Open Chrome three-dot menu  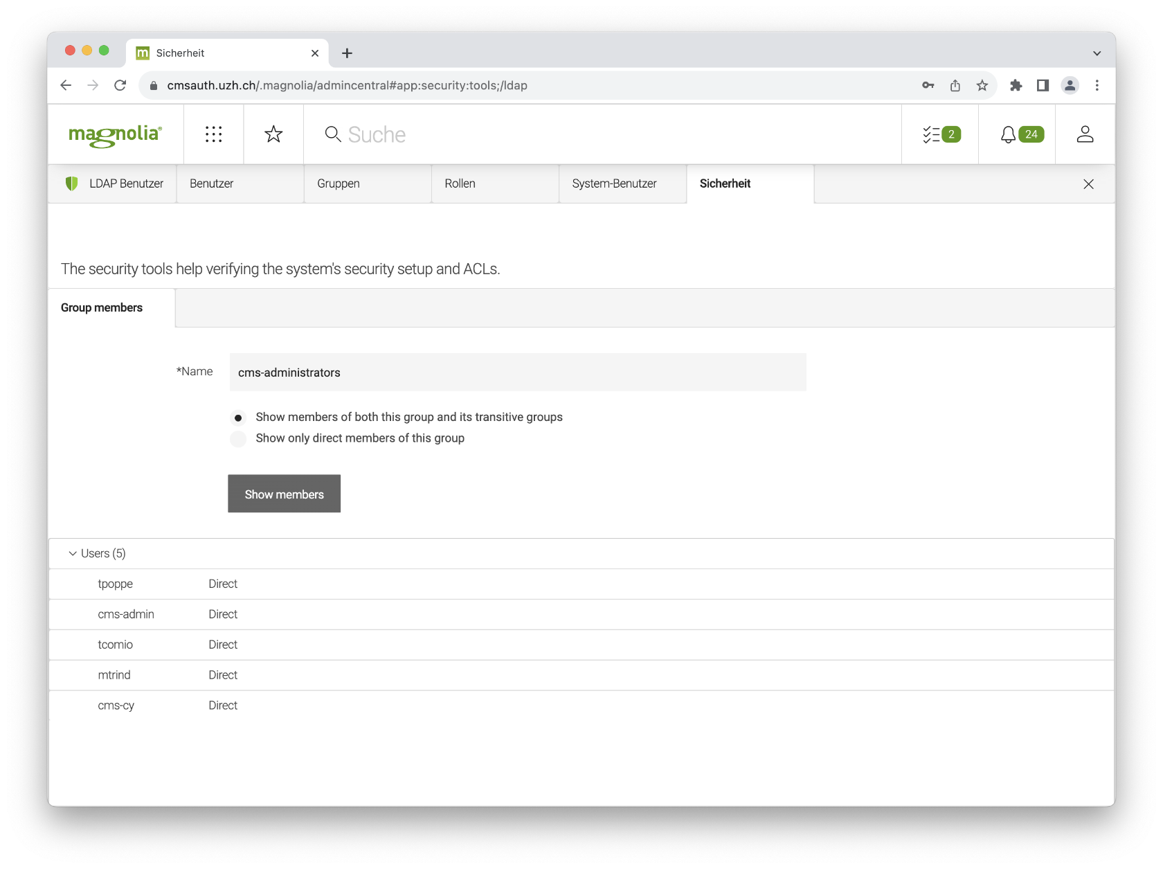(1097, 85)
